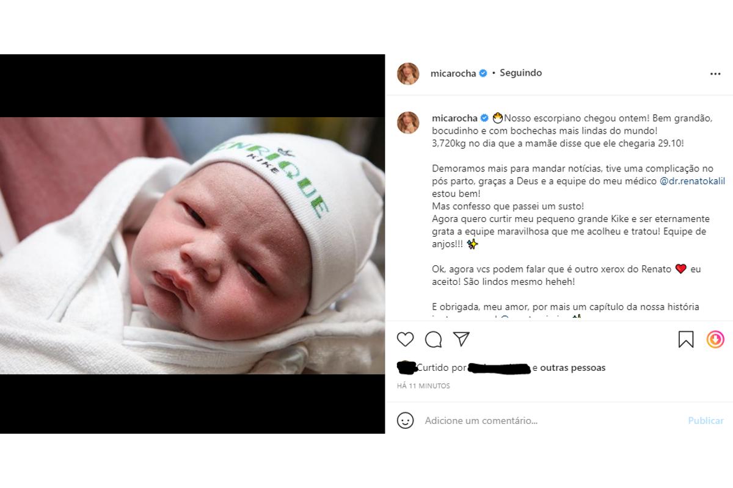The image size is (733, 488).
Task: Share post via paper plane icon
Action: (462, 339)
